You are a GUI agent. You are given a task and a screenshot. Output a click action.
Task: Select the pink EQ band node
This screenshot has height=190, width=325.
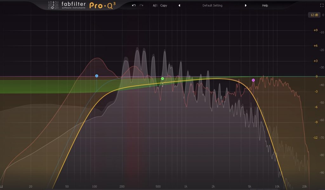coord(253,80)
